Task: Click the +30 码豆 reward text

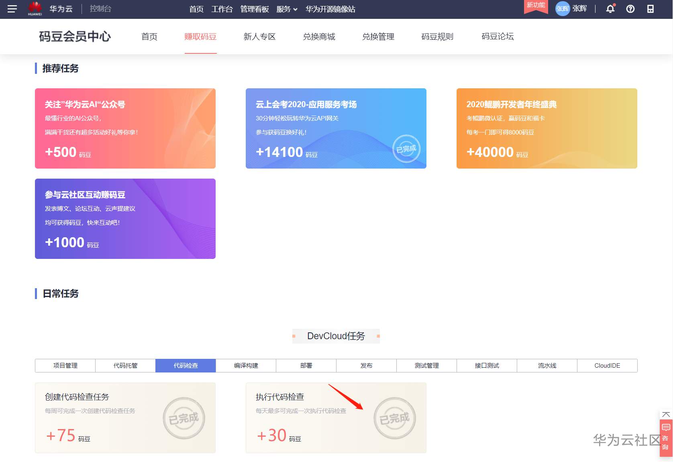Action: click(279, 436)
